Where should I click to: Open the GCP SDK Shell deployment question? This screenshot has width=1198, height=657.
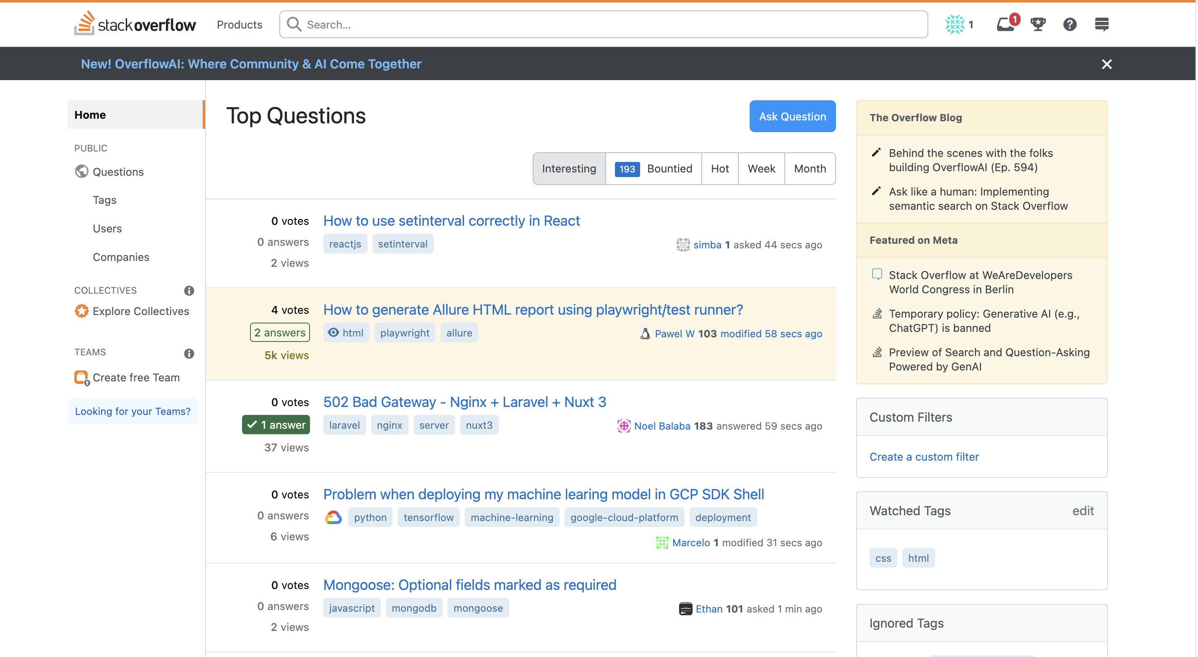pos(544,494)
